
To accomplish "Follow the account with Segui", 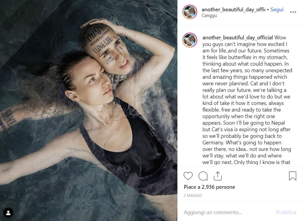I will click(x=277, y=10).
